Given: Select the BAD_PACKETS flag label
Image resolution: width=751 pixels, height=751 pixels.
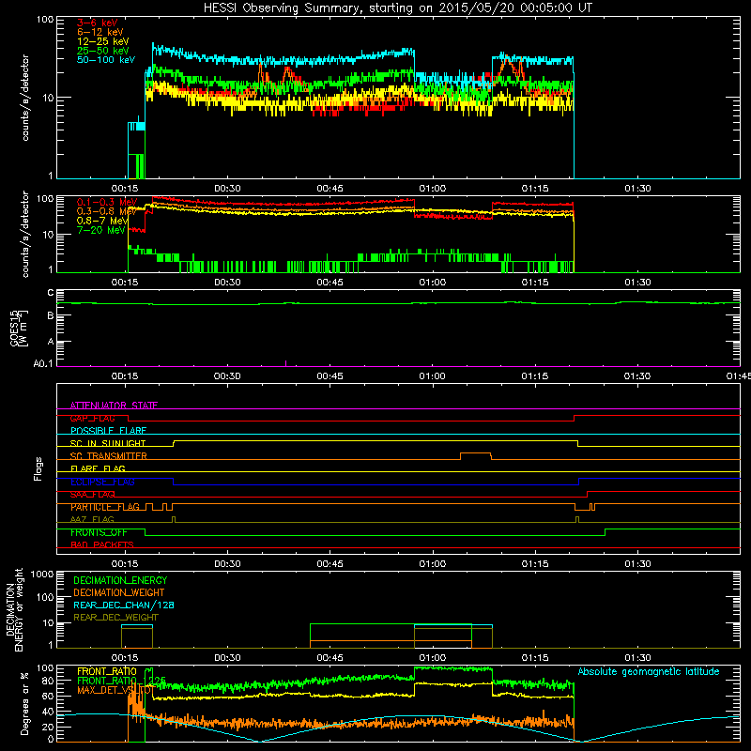Looking at the screenshot, I should (102, 544).
